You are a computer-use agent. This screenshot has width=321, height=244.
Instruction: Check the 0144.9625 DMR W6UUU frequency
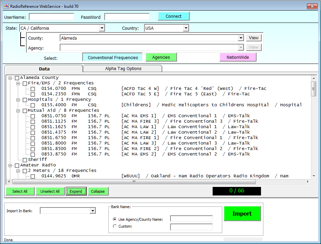click(x=33, y=176)
